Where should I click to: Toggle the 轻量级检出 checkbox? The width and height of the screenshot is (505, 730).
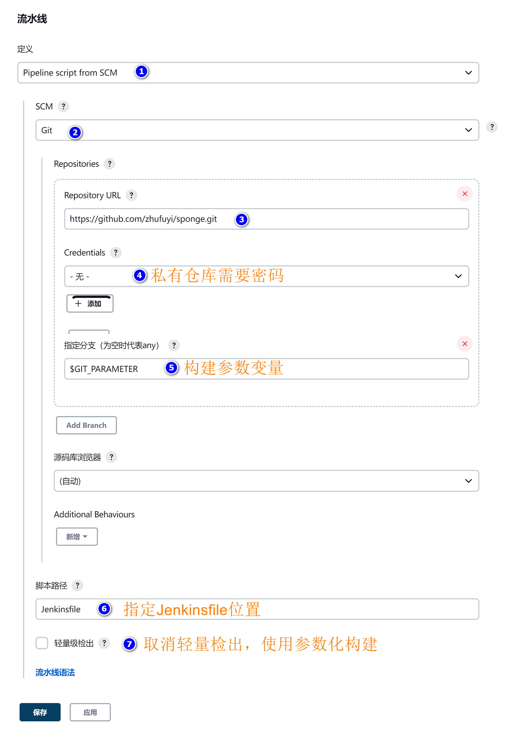click(x=42, y=643)
